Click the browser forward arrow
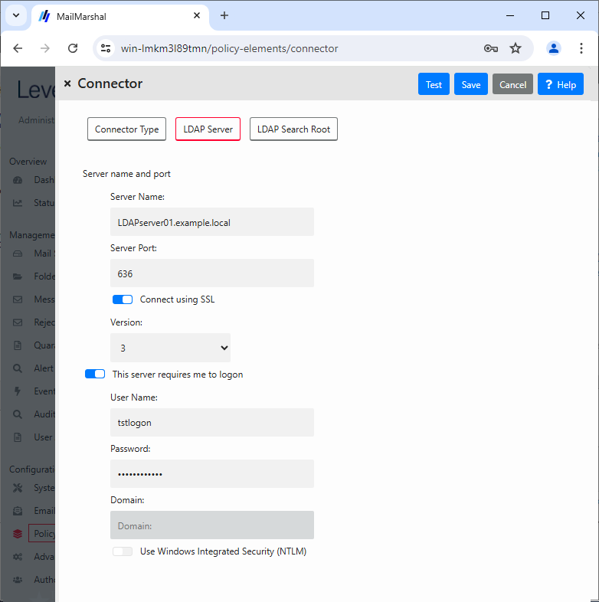This screenshot has width=599, height=602. tap(45, 48)
